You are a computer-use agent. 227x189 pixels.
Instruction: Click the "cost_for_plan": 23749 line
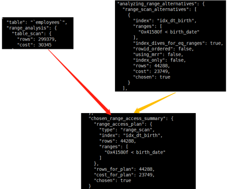click(x=124, y=175)
